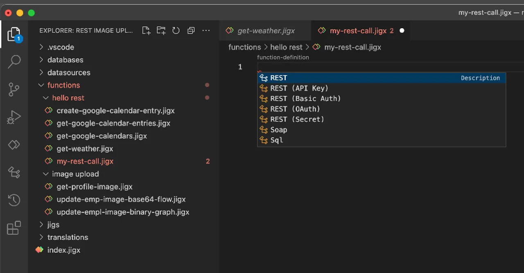The height and width of the screenshot is (273, 524).
Task: Click the Collapse Folders icon in Explorer
Action: pos(191,30)
